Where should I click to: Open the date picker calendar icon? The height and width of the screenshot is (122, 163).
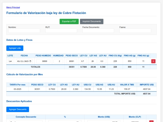pos(30,61)
